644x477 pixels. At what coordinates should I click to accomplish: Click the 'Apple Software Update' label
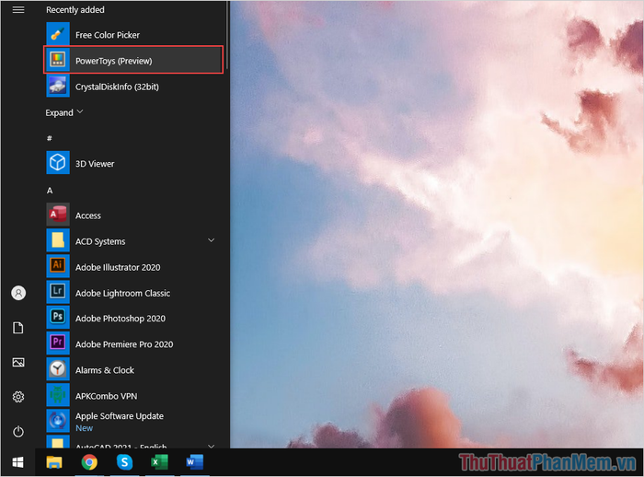[120, 416]
